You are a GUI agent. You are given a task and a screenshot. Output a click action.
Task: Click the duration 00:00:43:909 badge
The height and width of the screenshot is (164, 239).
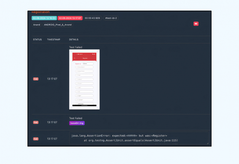(93, 18)
